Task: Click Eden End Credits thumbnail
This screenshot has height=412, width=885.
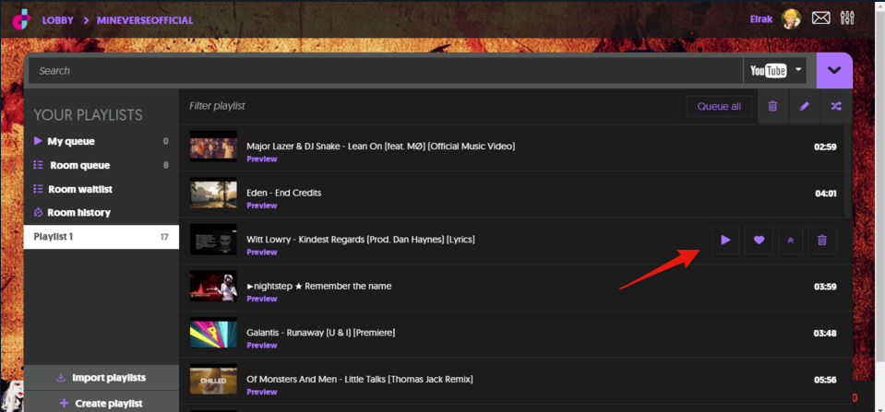Action: click(213, 194)
